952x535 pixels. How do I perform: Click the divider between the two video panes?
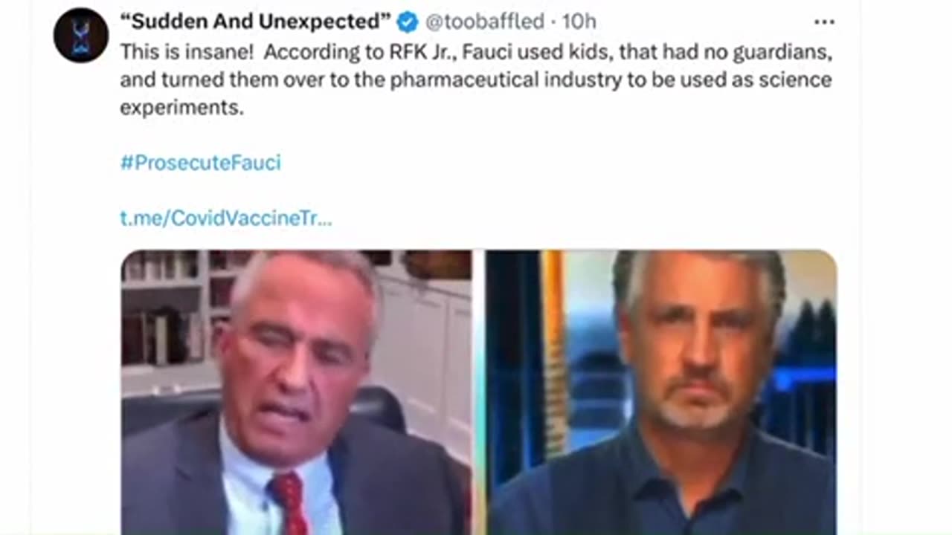pyautogui.click(x=479, y=392)
